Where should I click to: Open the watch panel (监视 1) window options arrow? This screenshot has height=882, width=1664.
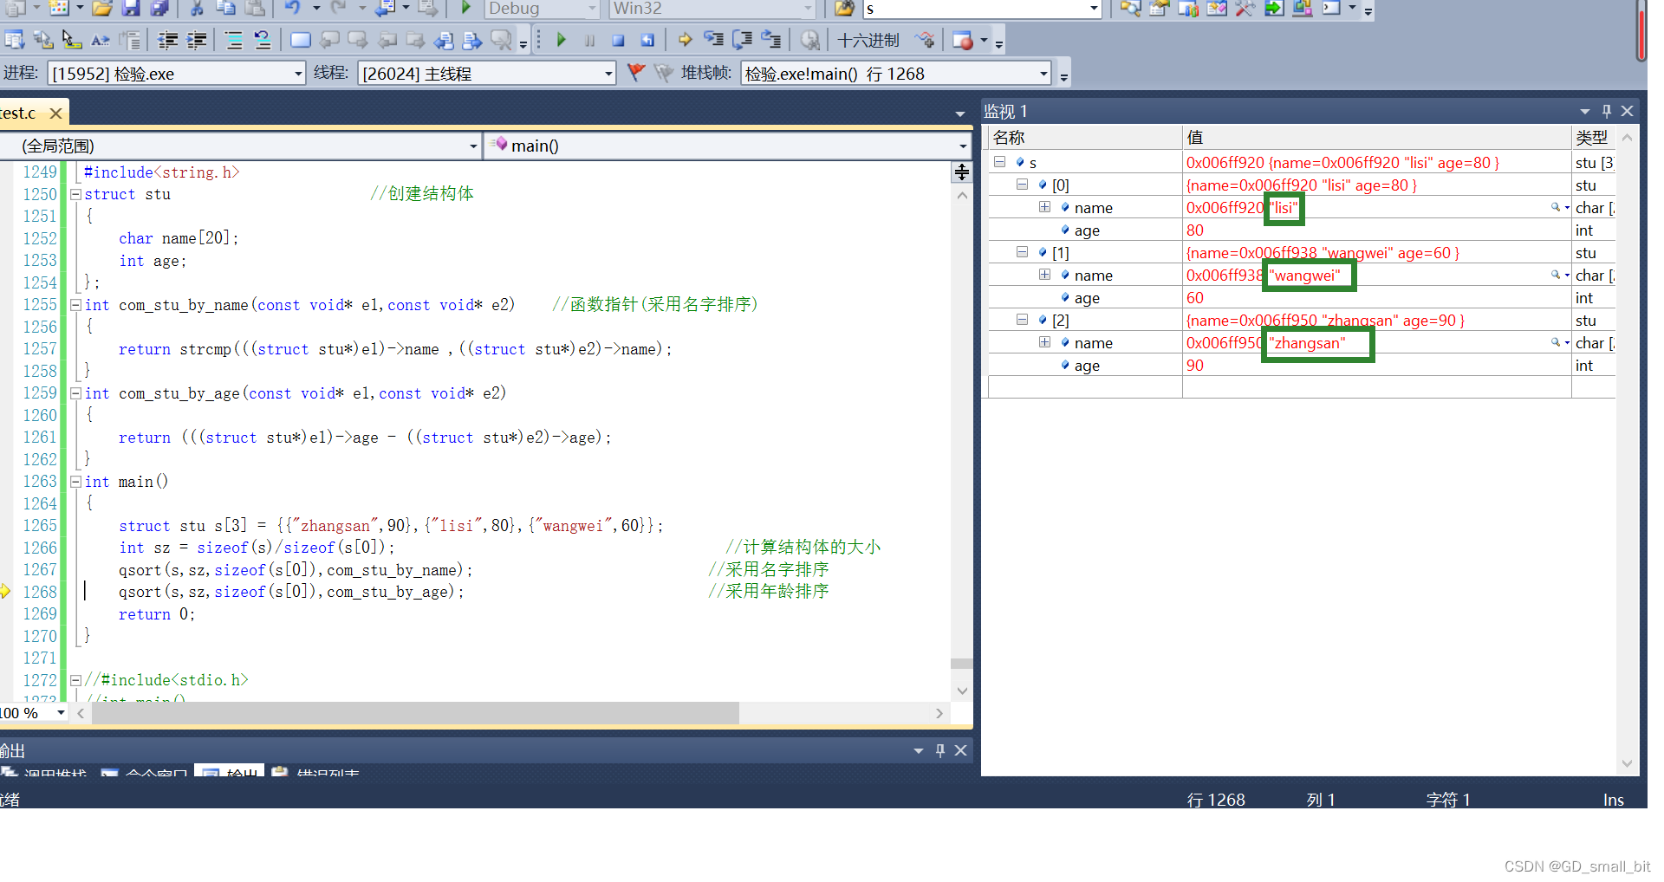1585,111
